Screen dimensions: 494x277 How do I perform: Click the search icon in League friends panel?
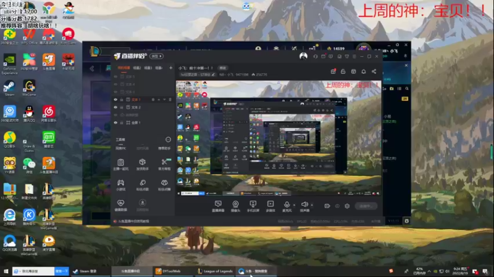(x=407, y=89)
